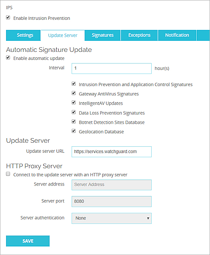Click the Server port field
This screenshot has width=210, height=255.
click(x=112, y=202)
